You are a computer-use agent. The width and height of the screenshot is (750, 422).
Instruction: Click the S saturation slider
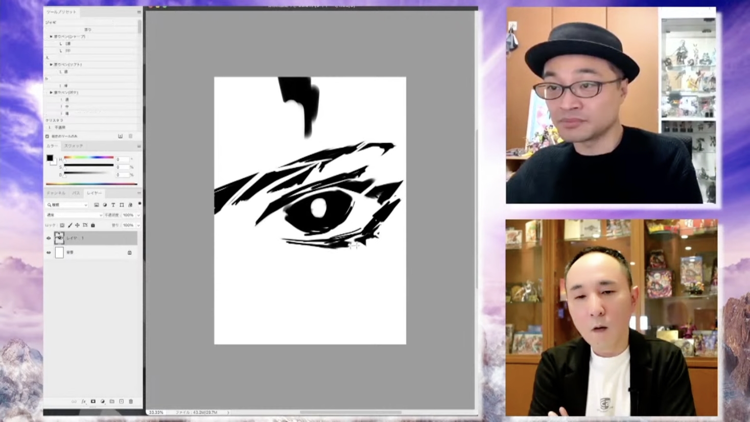pos(88,166)
